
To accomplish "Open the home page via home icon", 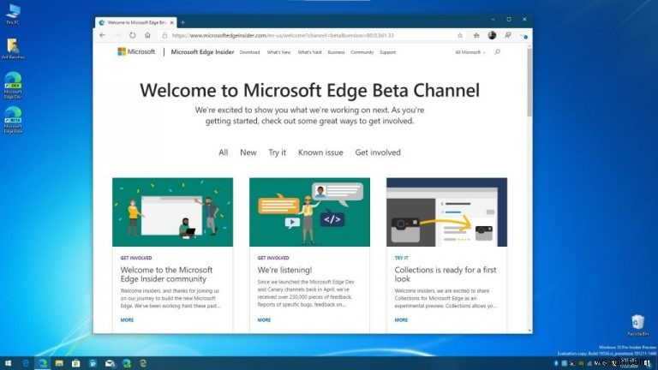I will 147,35.
